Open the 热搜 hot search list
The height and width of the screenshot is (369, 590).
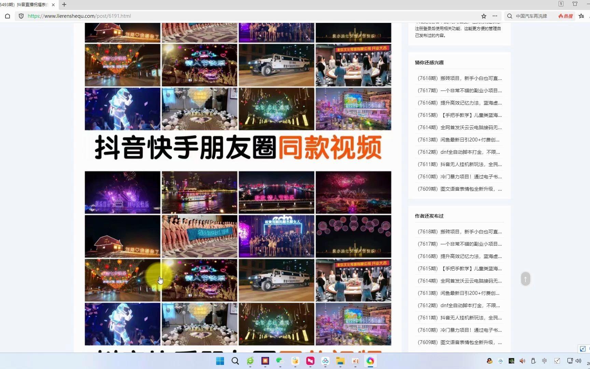click(x=566, y=16)
